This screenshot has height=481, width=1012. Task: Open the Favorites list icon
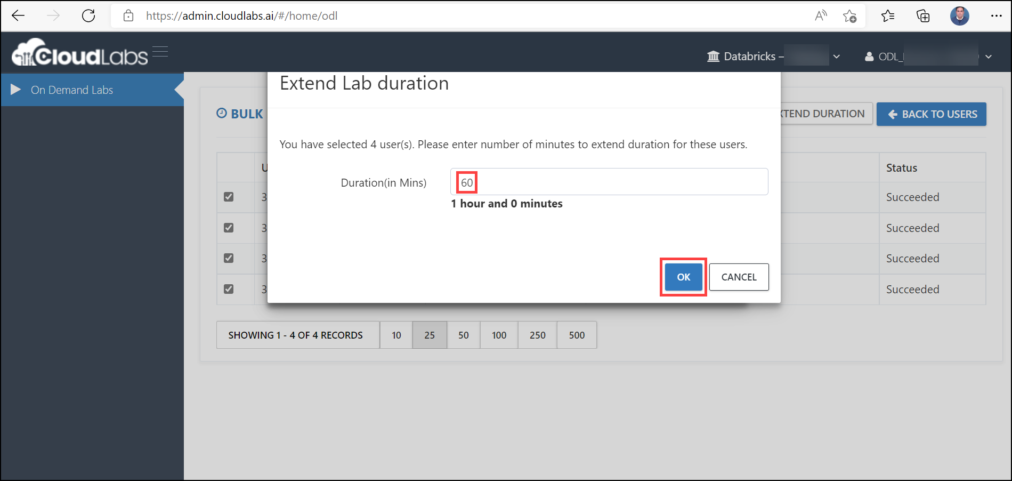pos(888,16)
